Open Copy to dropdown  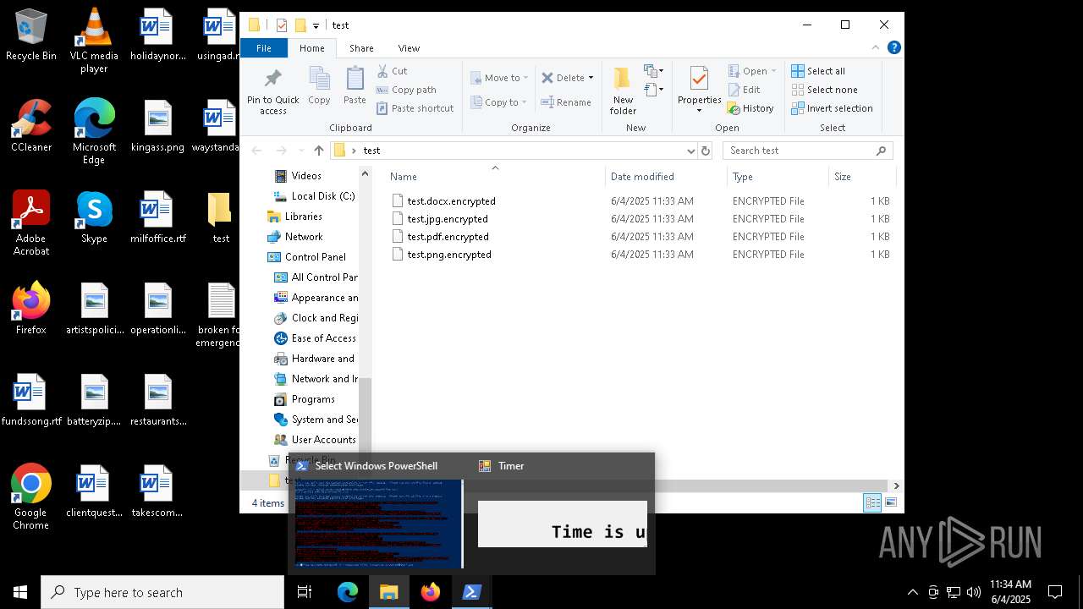tap(499, 102)
